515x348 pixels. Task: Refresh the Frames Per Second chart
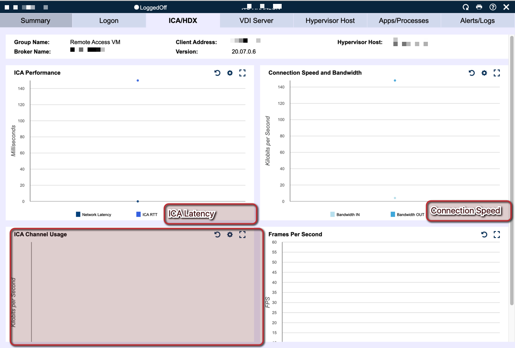point(484,235)
